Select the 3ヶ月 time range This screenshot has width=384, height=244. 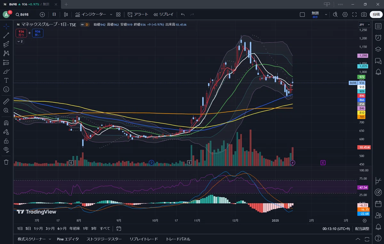50,228
